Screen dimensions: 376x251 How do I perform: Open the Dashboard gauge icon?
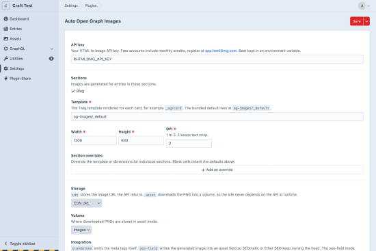(x=5, y=18)
